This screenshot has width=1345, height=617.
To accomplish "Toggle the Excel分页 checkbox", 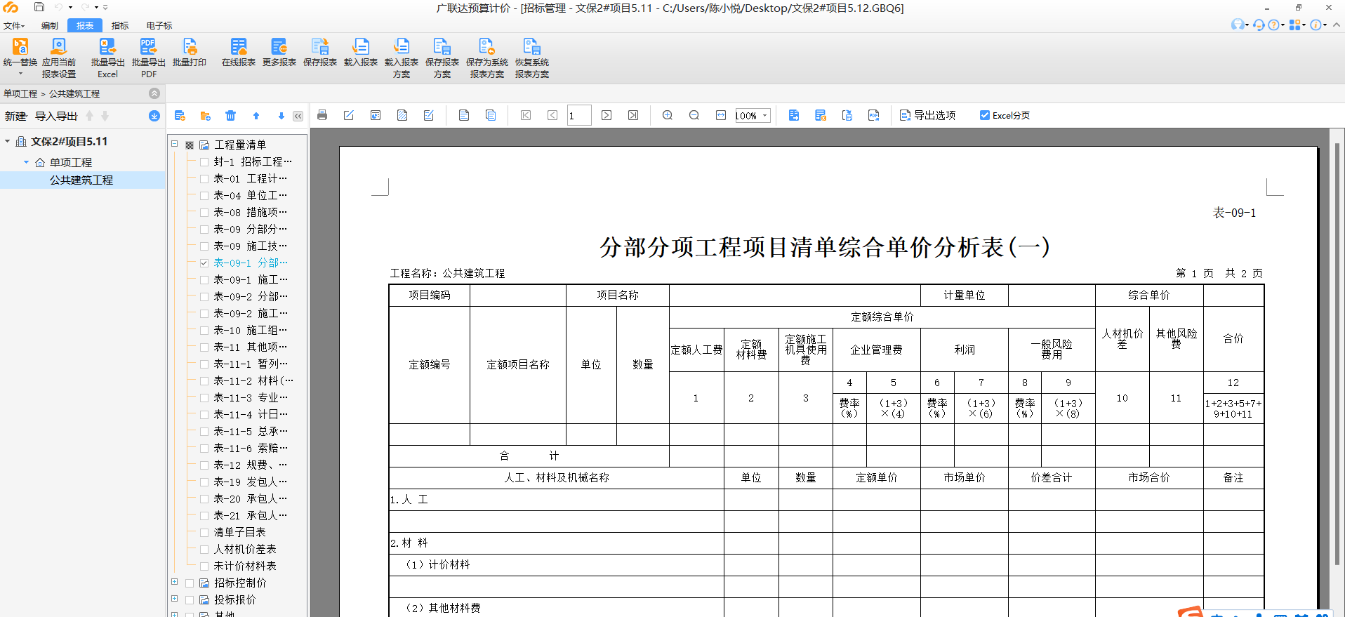I will (985, 115).
